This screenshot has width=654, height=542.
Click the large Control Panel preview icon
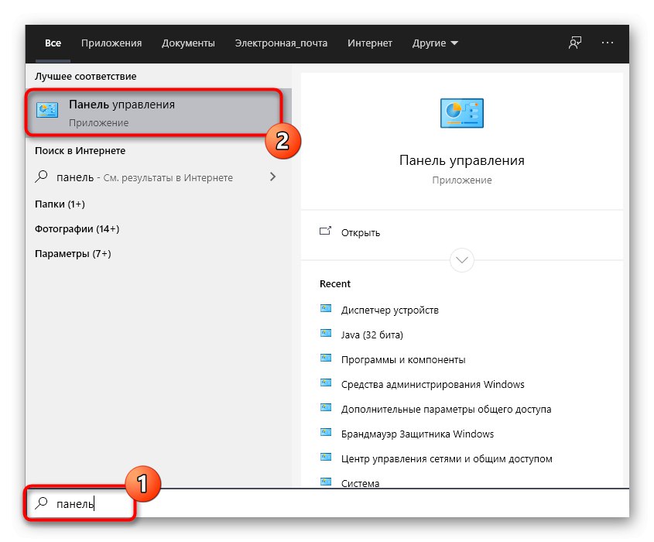coord(461,113)
